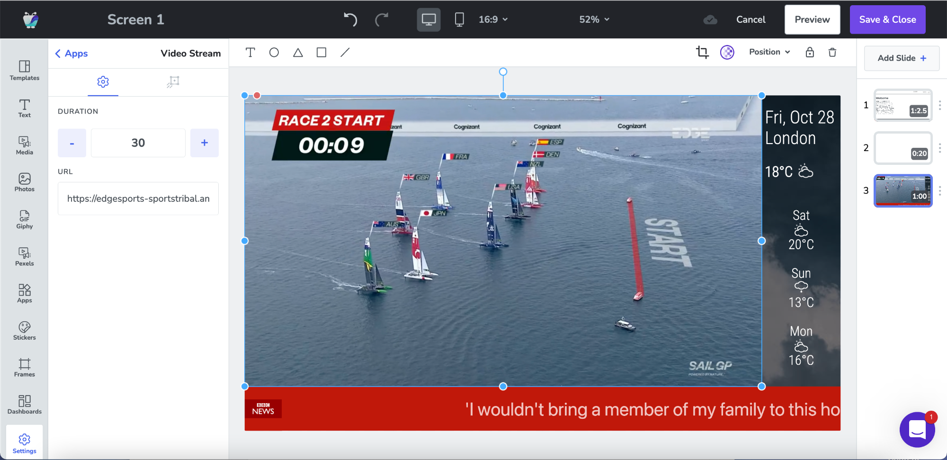The image size is (947, 460).
Task: Open the Frames sidebar panel
Action: (25, 368)
